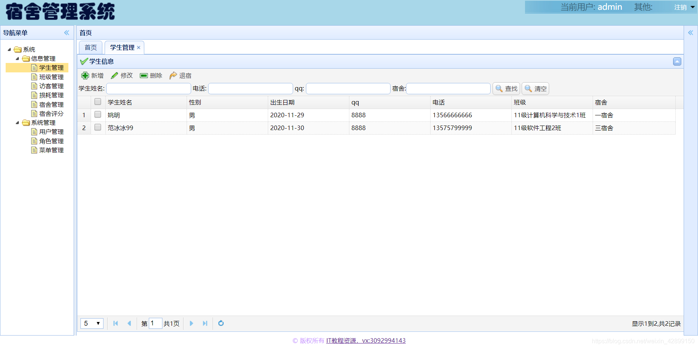
Task: Open 角色管理 in the navigation tree
Action: click(51, 141)
